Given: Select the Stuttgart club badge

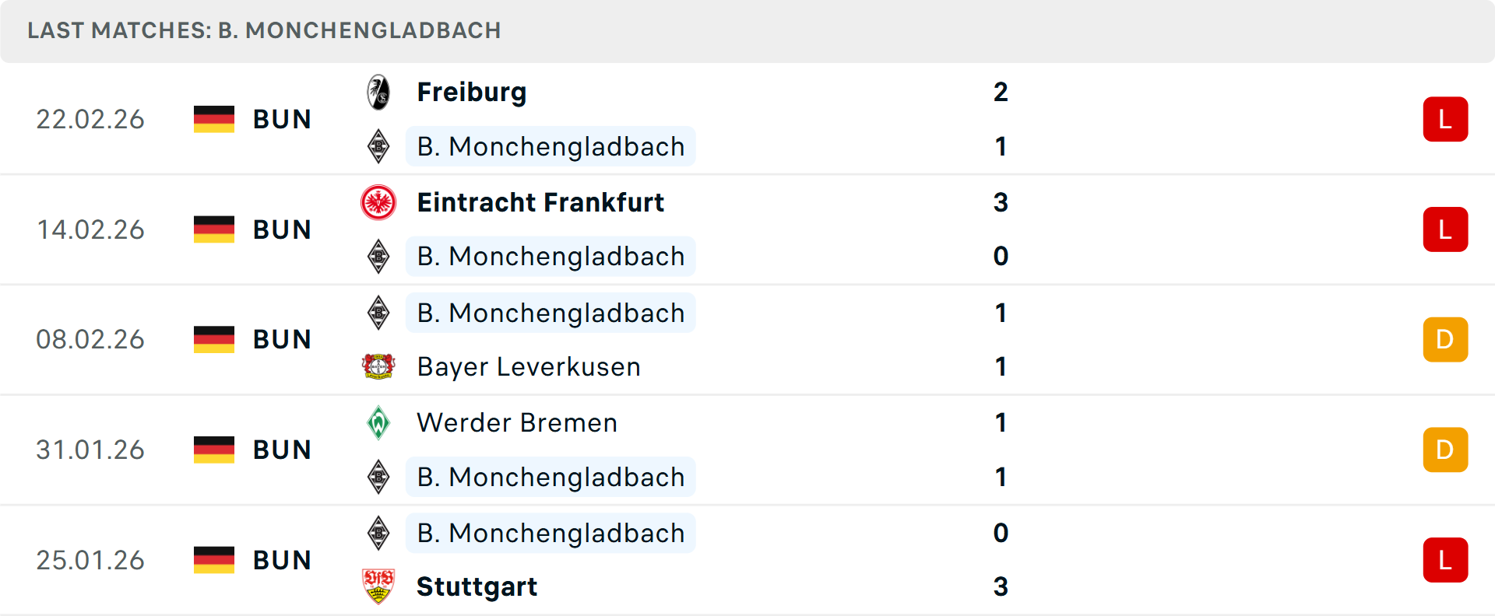Looking at the screenshot, I should (378, 586).
